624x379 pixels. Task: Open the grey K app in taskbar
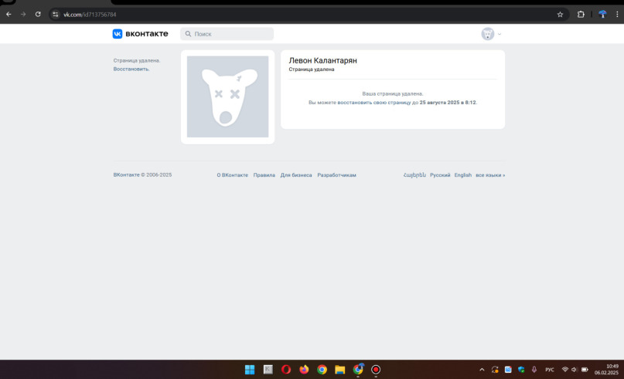[x=268, y=370]
